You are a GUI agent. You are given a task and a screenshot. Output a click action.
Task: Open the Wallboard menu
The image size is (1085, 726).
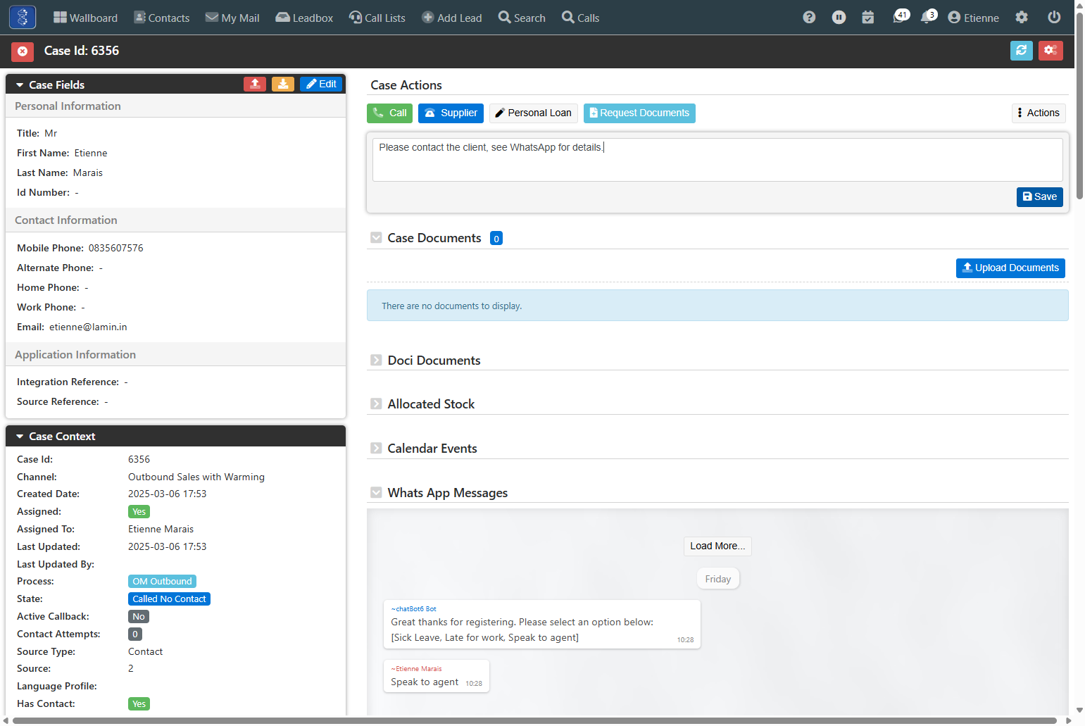(85, 18)
